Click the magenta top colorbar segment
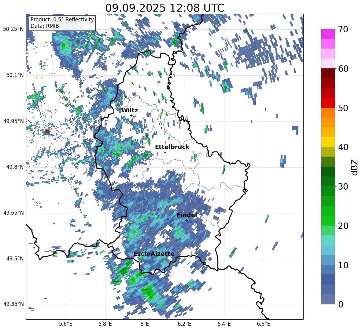 328,34
